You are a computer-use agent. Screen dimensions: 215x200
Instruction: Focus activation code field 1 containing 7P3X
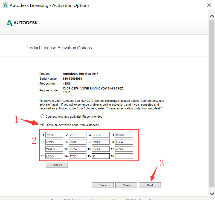(54, 135)
